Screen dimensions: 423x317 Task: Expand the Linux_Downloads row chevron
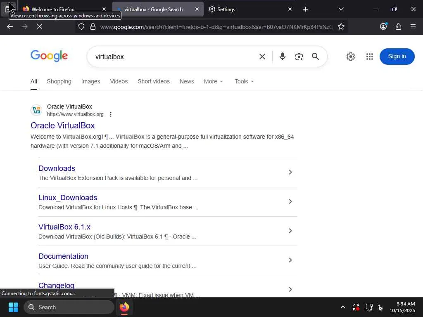coord(290,201)
